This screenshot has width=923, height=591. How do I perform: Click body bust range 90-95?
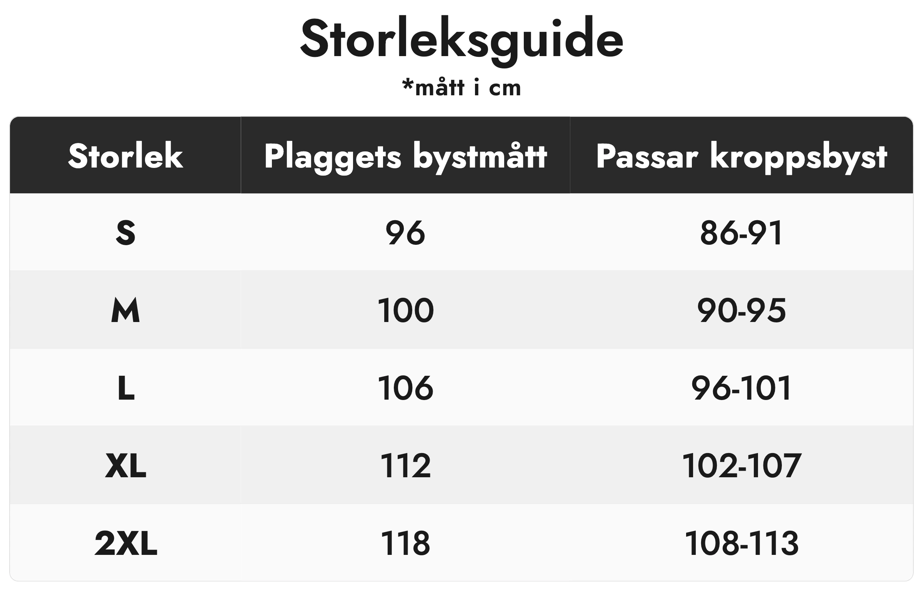[x=741, y=310]
